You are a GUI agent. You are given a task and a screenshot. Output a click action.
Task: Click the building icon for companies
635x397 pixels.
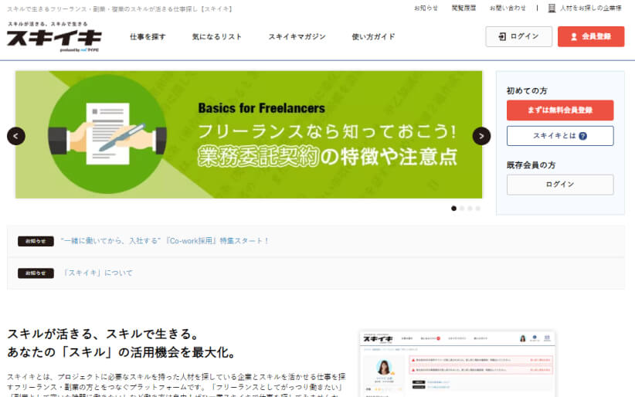tap(552, 8)
